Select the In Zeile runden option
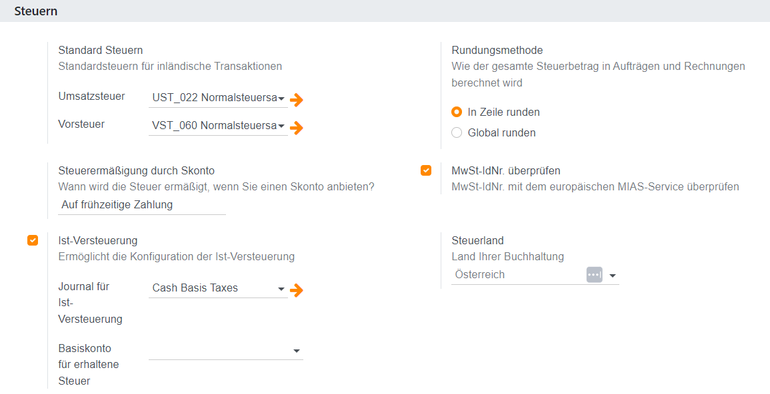770x394 pixels. click(x=457, y=112)
